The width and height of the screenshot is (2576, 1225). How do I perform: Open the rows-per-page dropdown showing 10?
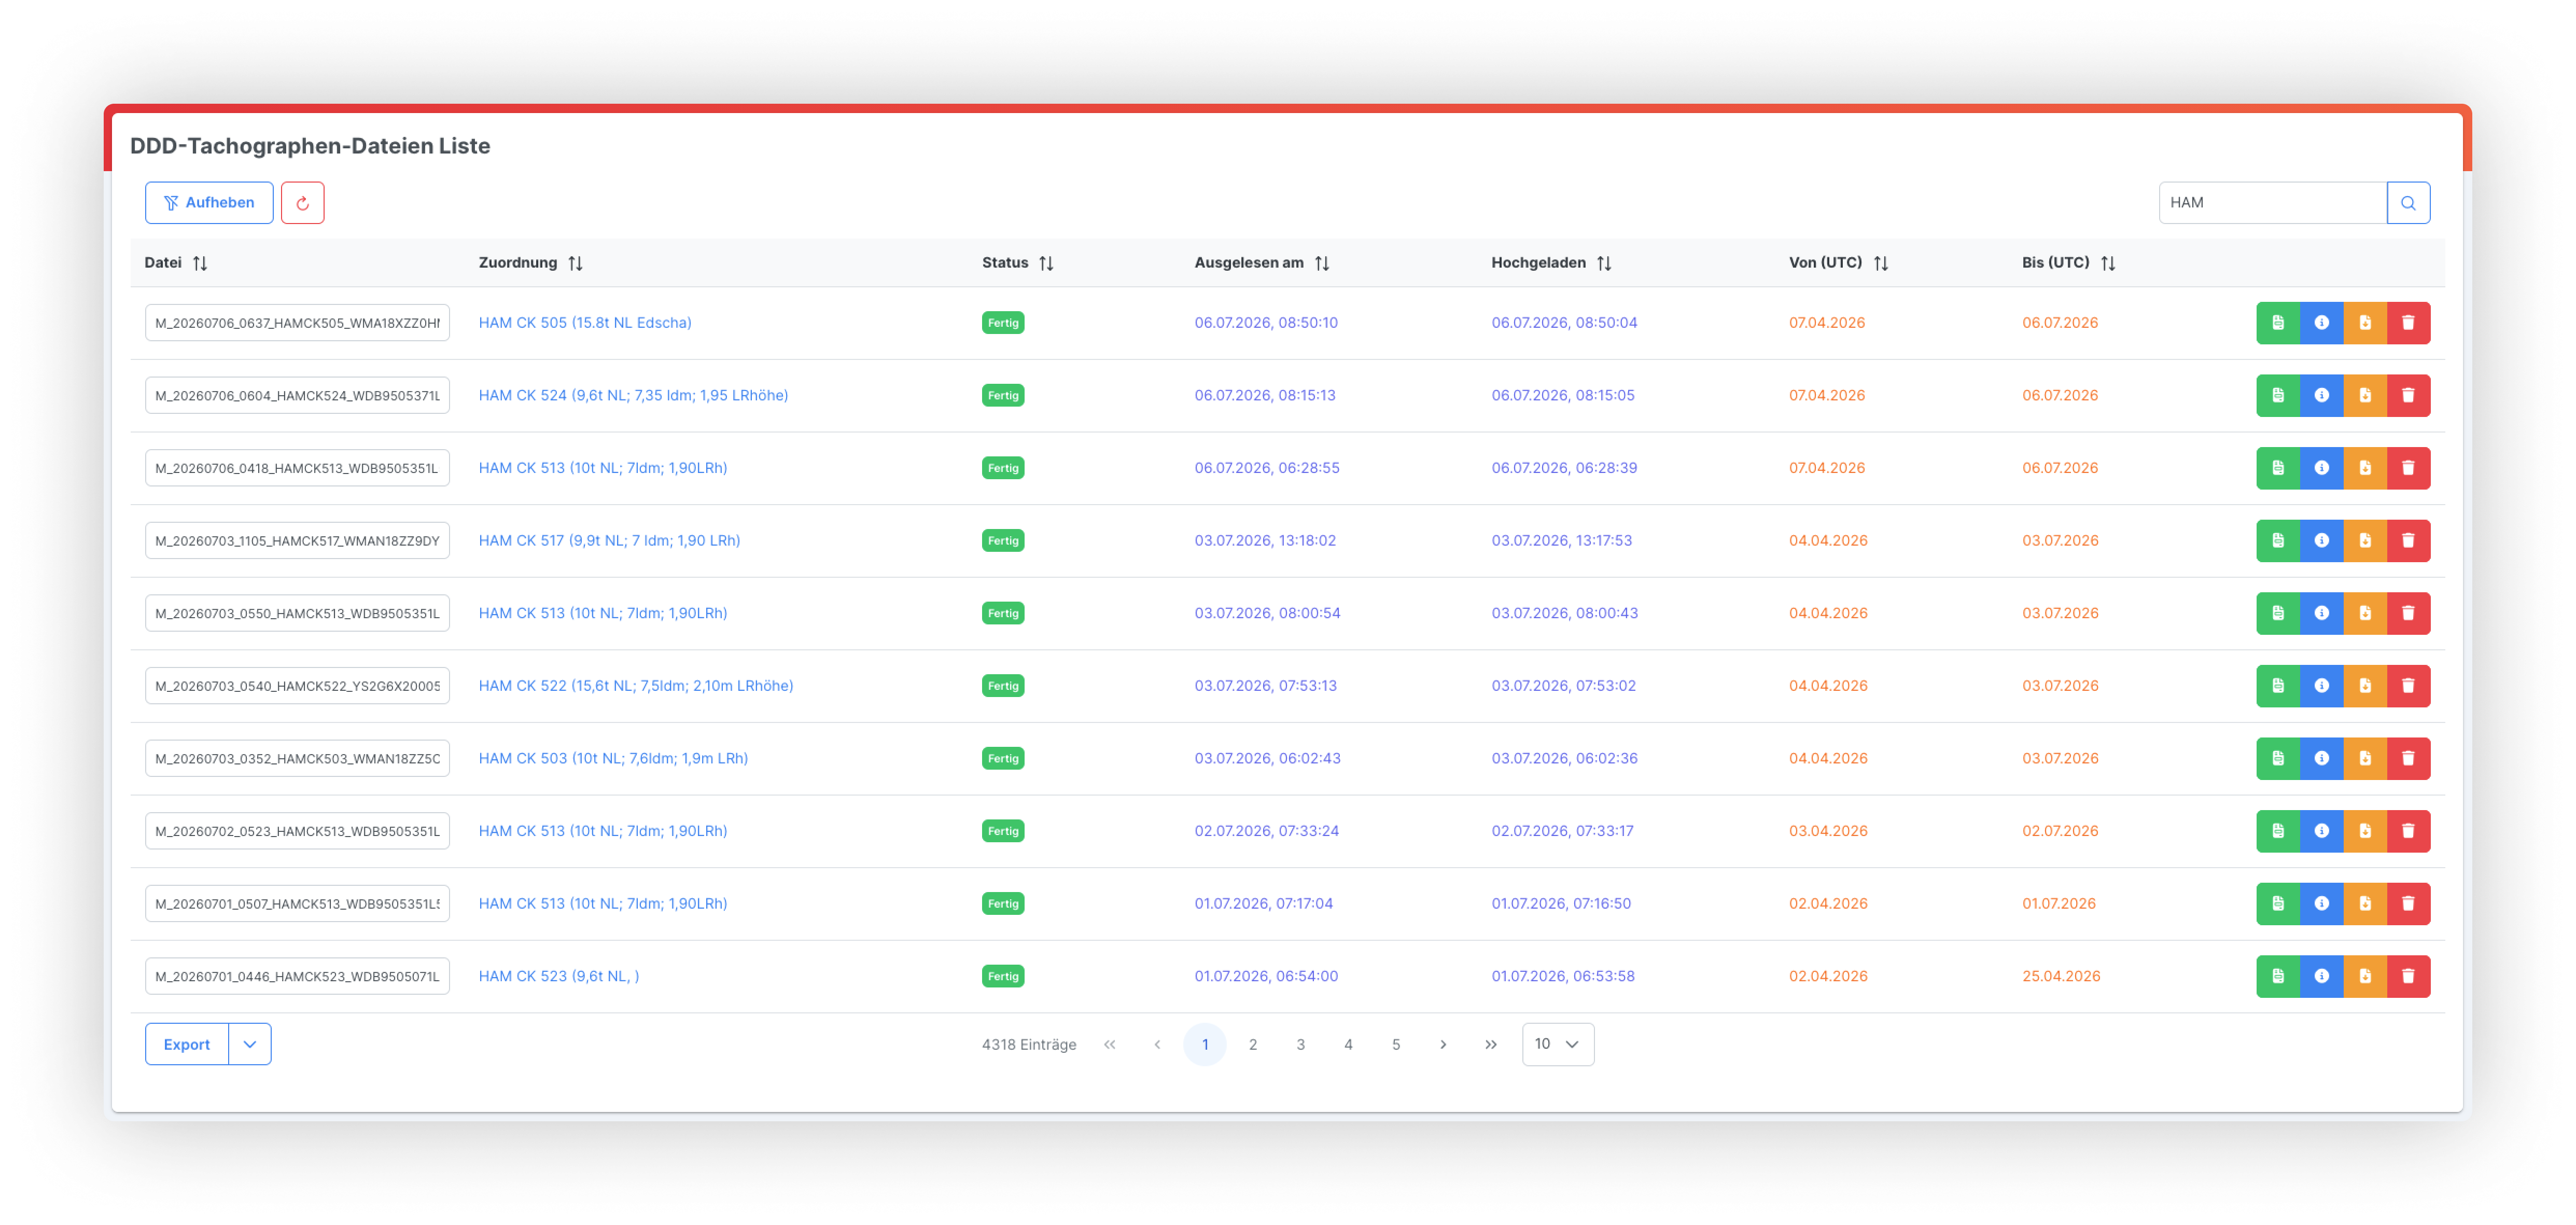pos(1558,1045)
